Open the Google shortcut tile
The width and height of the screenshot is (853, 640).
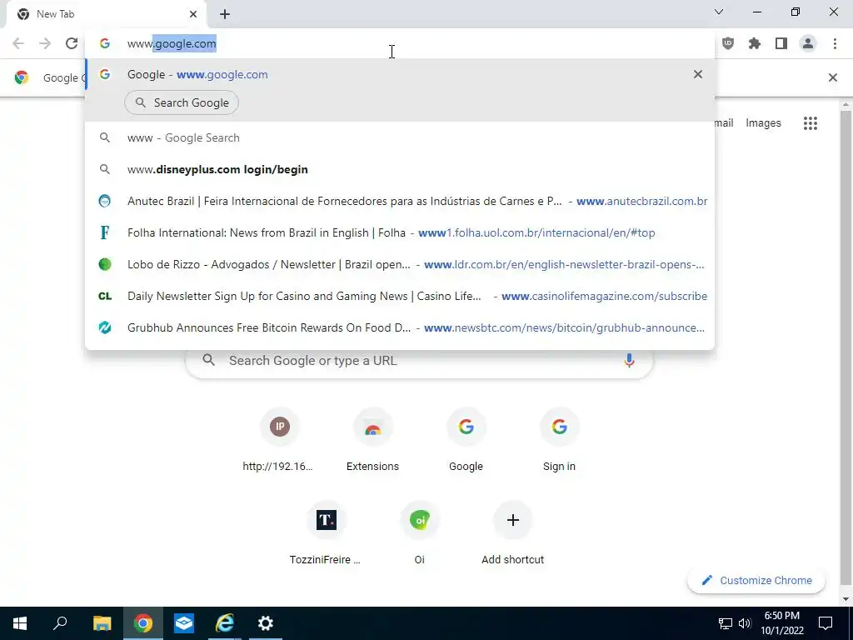(466, 441)
